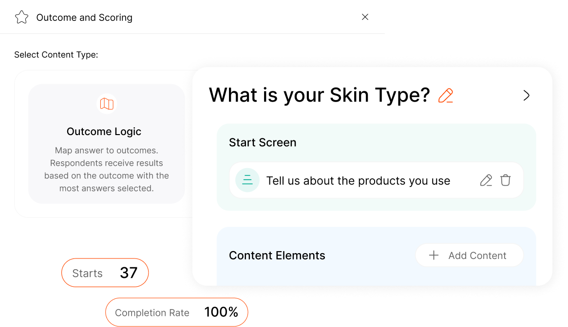Select the 'Tell us about the products you use' text
The height and width of the screenshot is (327, 568).
(x=358, y=181)
